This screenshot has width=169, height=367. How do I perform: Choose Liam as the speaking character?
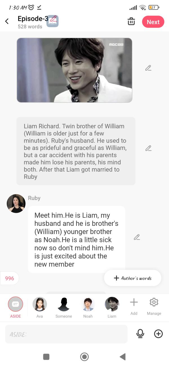pos(112,307)
